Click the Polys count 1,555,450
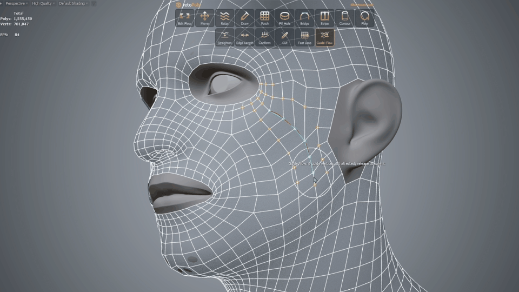This screenshot has height=292, width=519. coord(23,19)
